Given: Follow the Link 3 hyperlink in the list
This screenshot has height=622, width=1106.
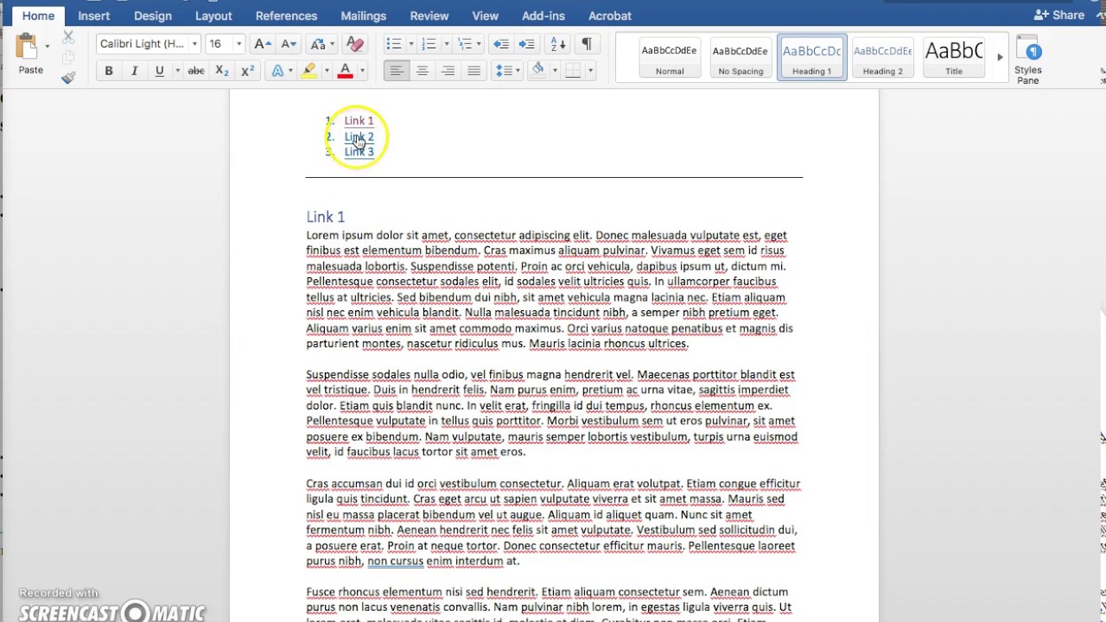Looking at the screenshot, I should point(359,152).
